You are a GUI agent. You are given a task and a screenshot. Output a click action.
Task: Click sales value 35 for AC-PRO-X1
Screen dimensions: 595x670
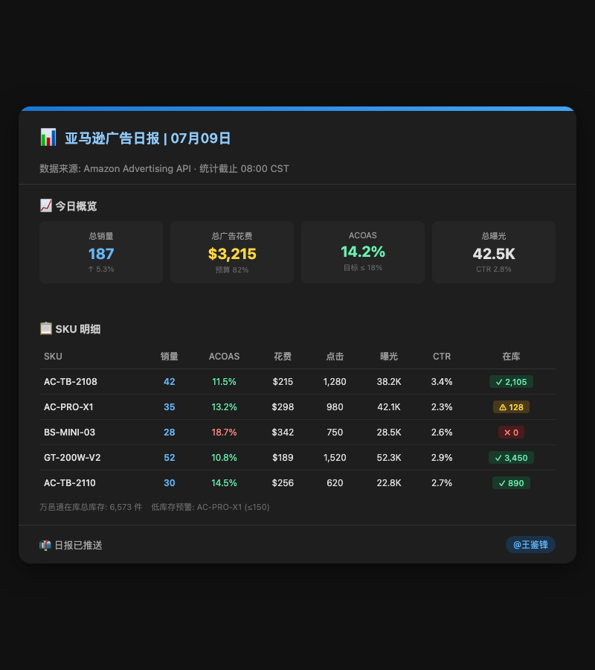pyautogui.click(x=170, y=406)
